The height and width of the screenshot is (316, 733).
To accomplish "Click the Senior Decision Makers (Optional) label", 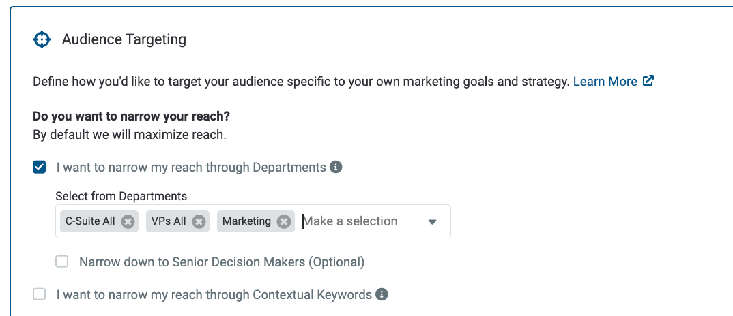I will (x=222, y=262).
